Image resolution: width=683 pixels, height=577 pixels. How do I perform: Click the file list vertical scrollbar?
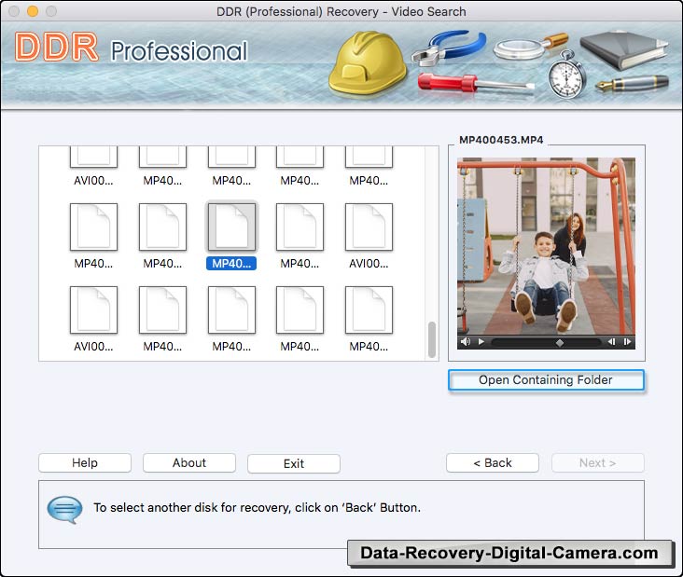point(431,340)
